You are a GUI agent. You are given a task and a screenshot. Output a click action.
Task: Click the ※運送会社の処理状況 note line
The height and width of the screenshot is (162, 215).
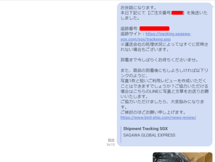tap(164, 47)
